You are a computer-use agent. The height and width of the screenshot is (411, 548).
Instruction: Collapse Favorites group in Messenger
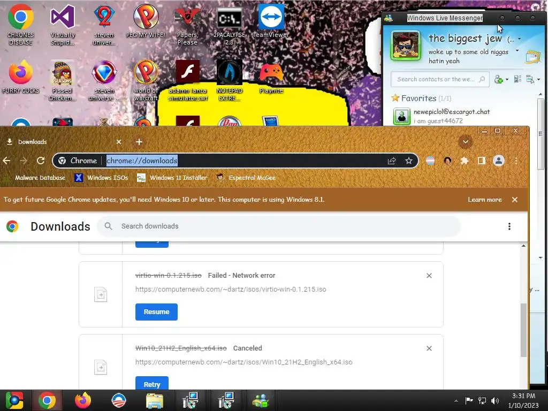(x=421, y=98)
